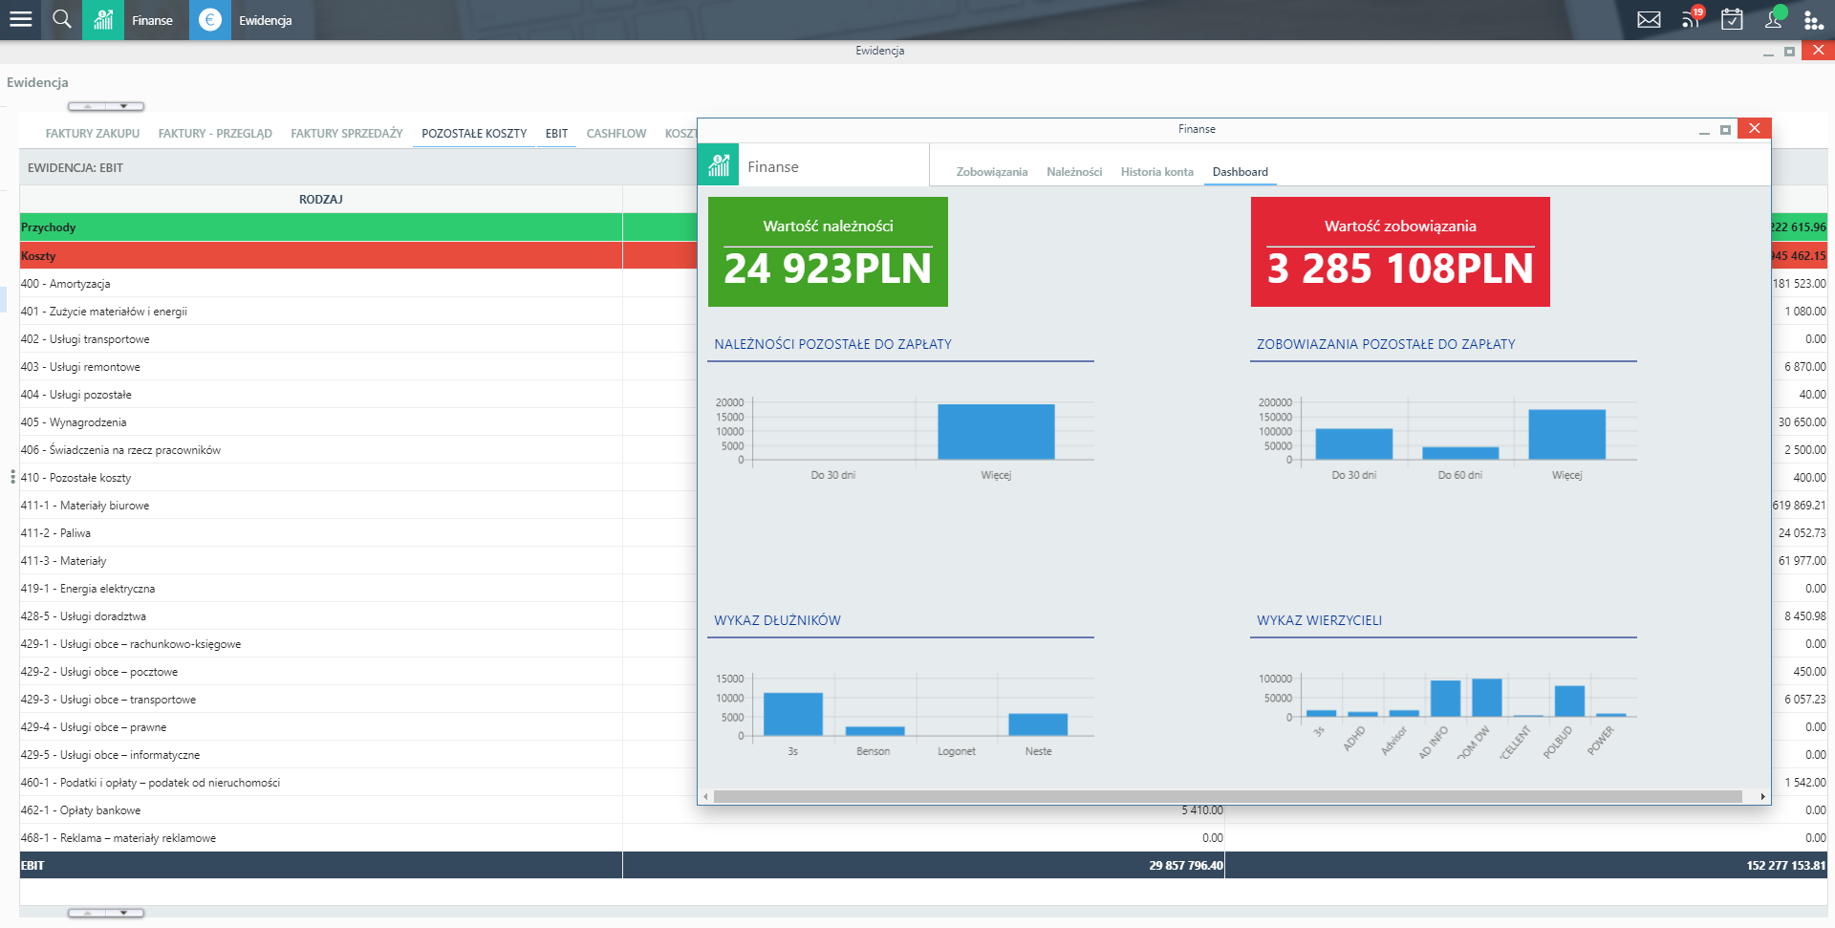The image size is (1835, 928).
Task: Click the green Wartość należności card
Action: [828, 251]
